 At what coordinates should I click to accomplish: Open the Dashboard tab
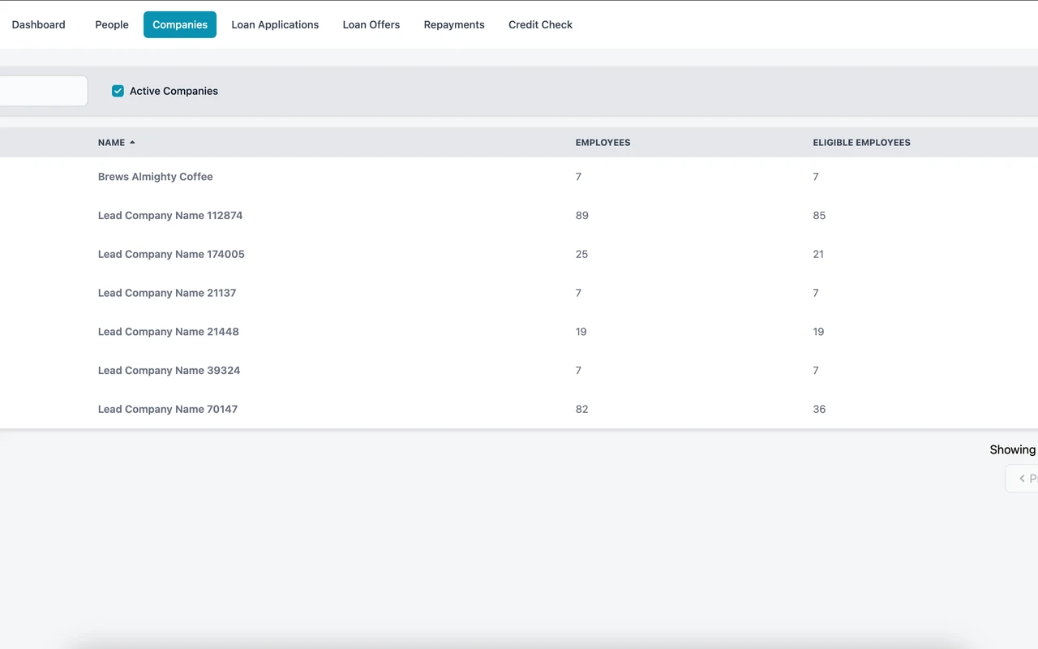38,24
